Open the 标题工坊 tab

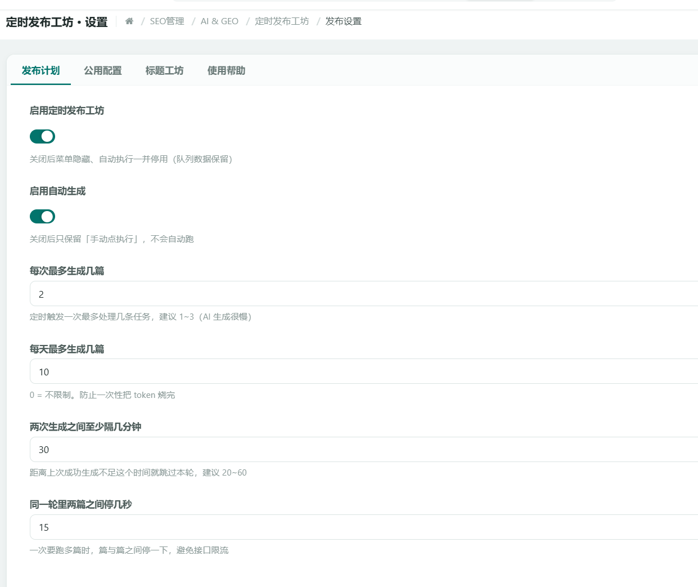pyautogui.click(x=164, y=70)
